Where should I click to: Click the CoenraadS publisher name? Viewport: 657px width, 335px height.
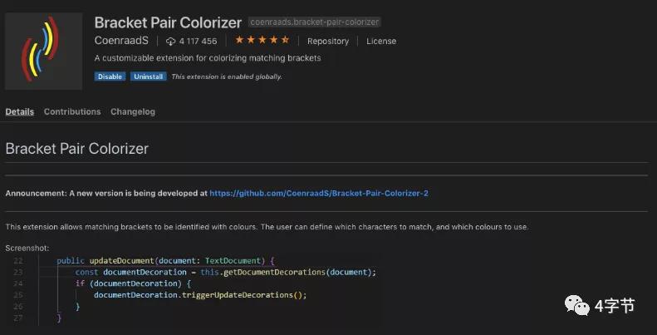[x=121, y=41]
